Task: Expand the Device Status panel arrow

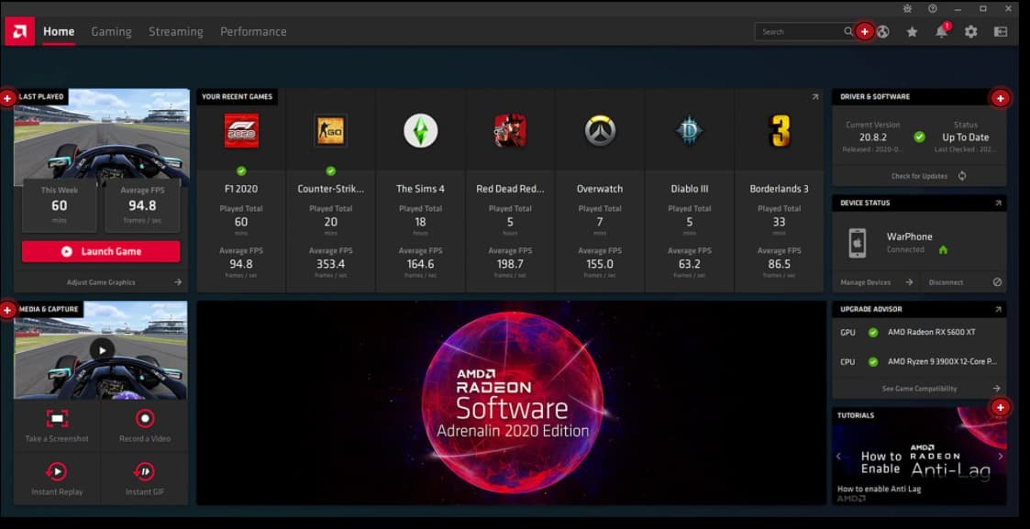Action: (999, 203)
